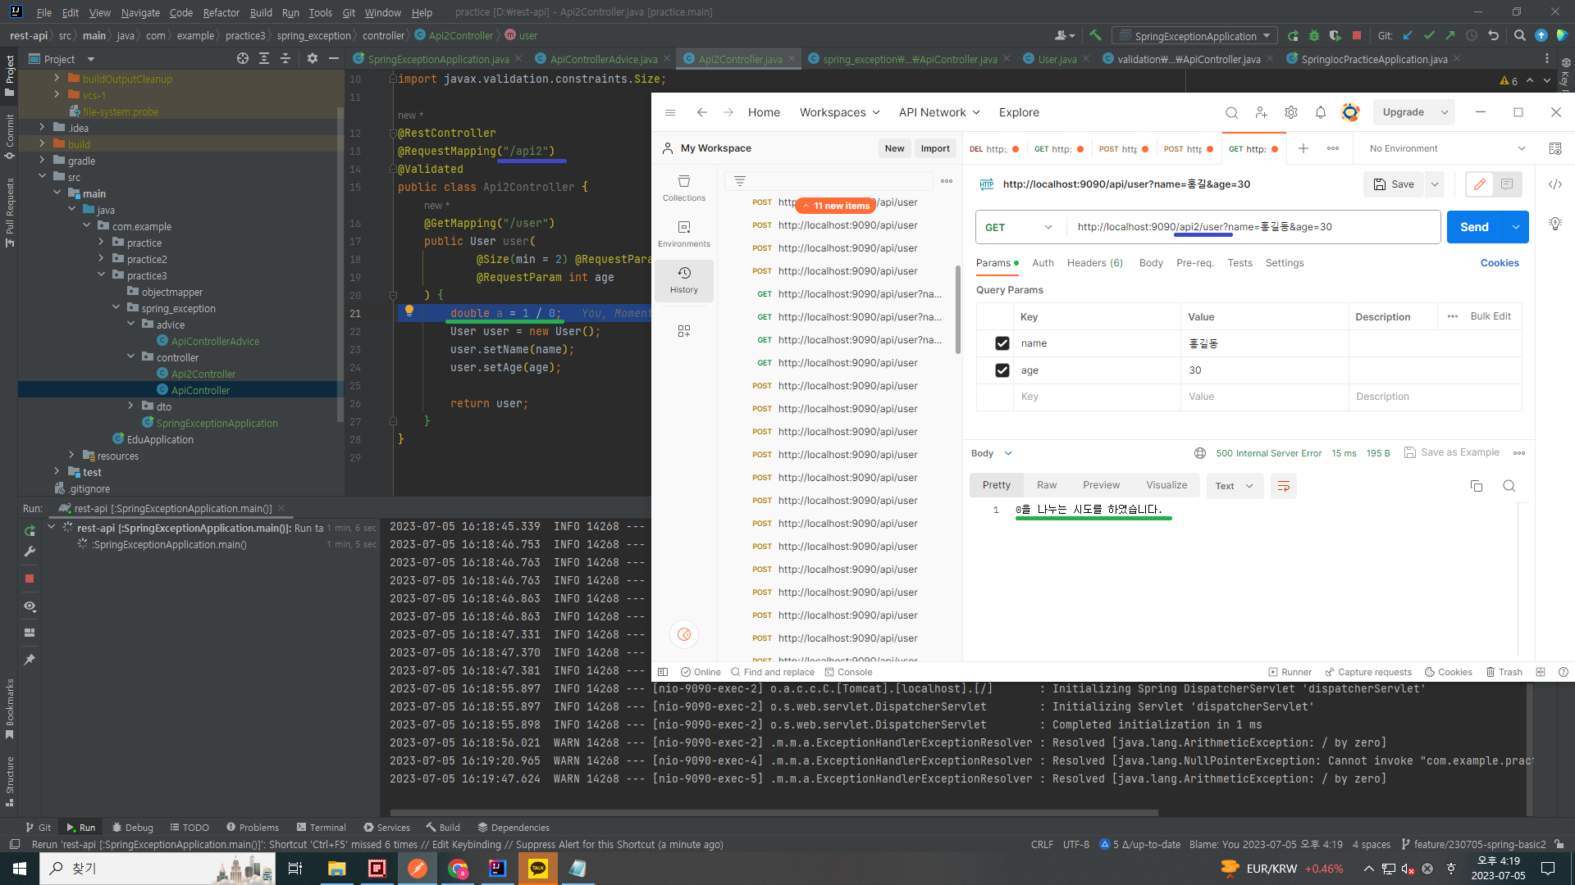Open the No Environment dropdown
Image resolution: width=1575 pixels, height=885 pixels.
[1447, 148]
